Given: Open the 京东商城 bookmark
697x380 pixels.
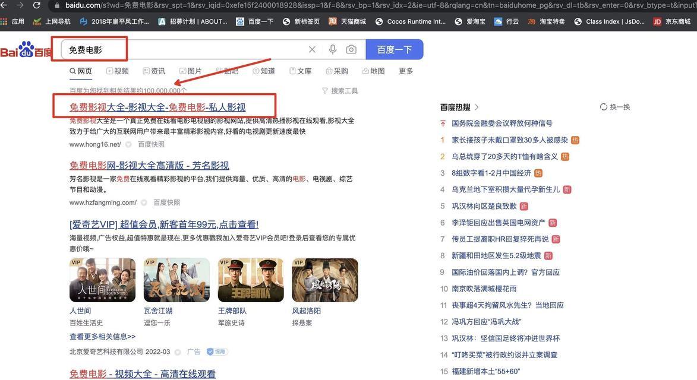Looking at the screenshot, I should pyautogui.click(x=671, y=21).
